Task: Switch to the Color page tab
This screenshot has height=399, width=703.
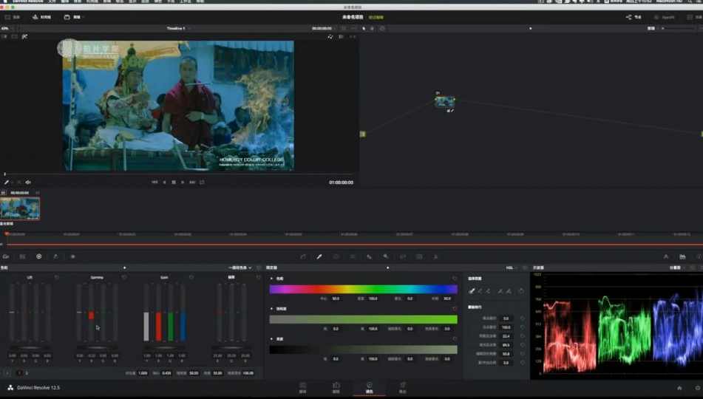Action: coord(369,386)
